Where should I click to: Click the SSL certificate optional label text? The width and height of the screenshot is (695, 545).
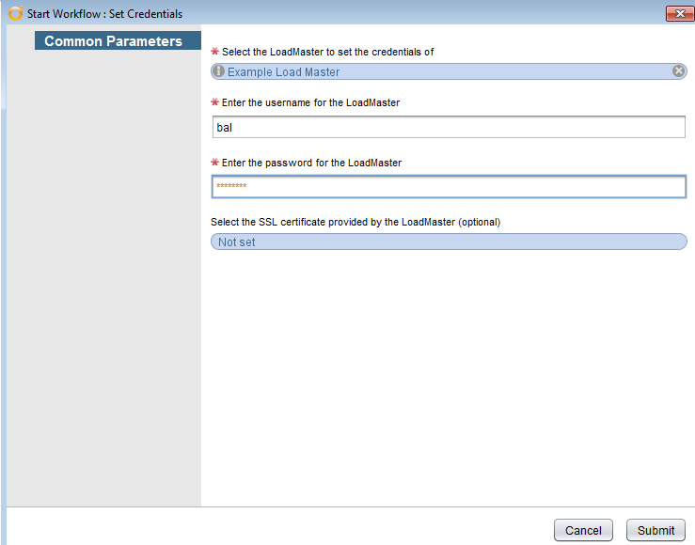click(x=355, y=222)
